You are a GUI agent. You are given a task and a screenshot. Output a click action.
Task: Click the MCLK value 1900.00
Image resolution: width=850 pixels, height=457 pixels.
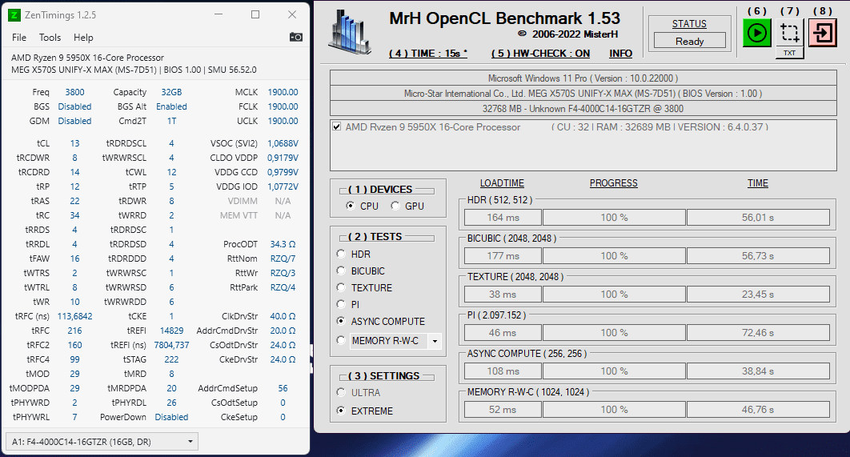283,92
